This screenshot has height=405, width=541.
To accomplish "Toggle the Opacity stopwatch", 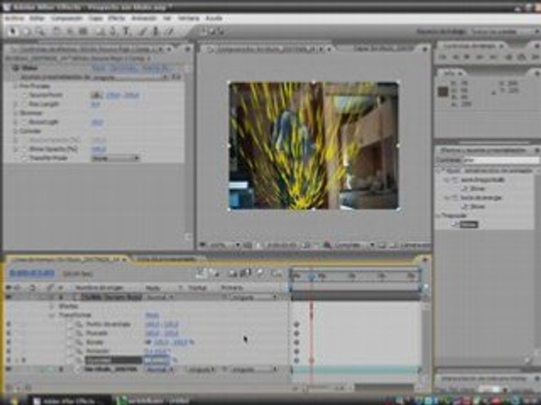I will [x=79, y=360].
